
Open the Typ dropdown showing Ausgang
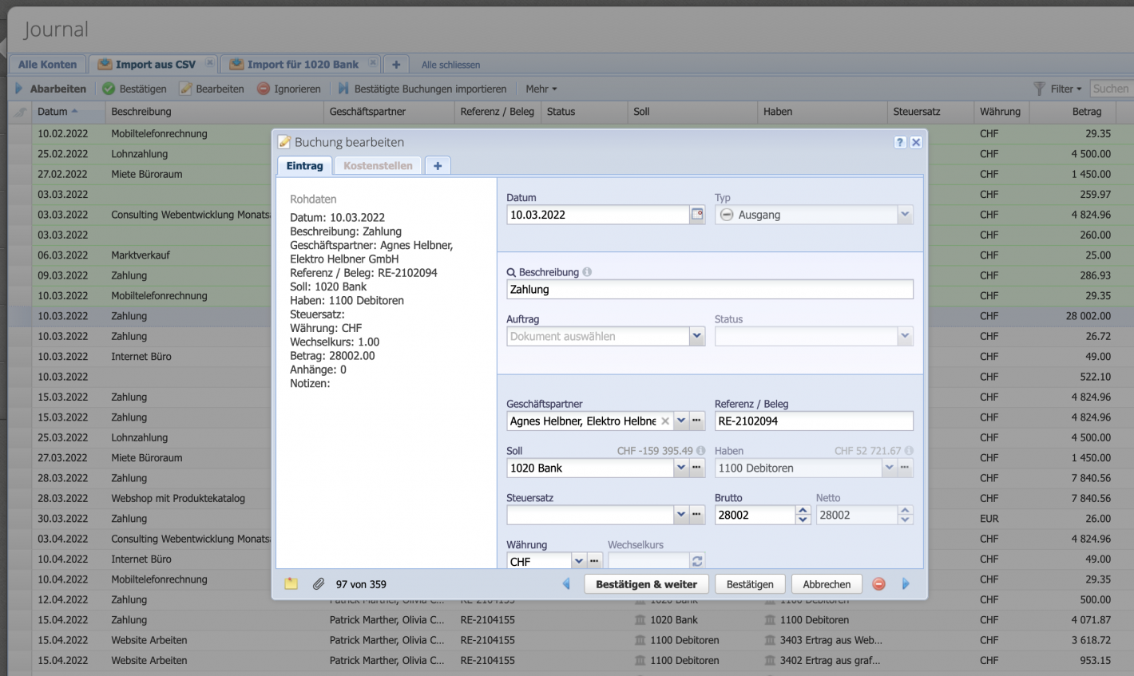point(905,214)
